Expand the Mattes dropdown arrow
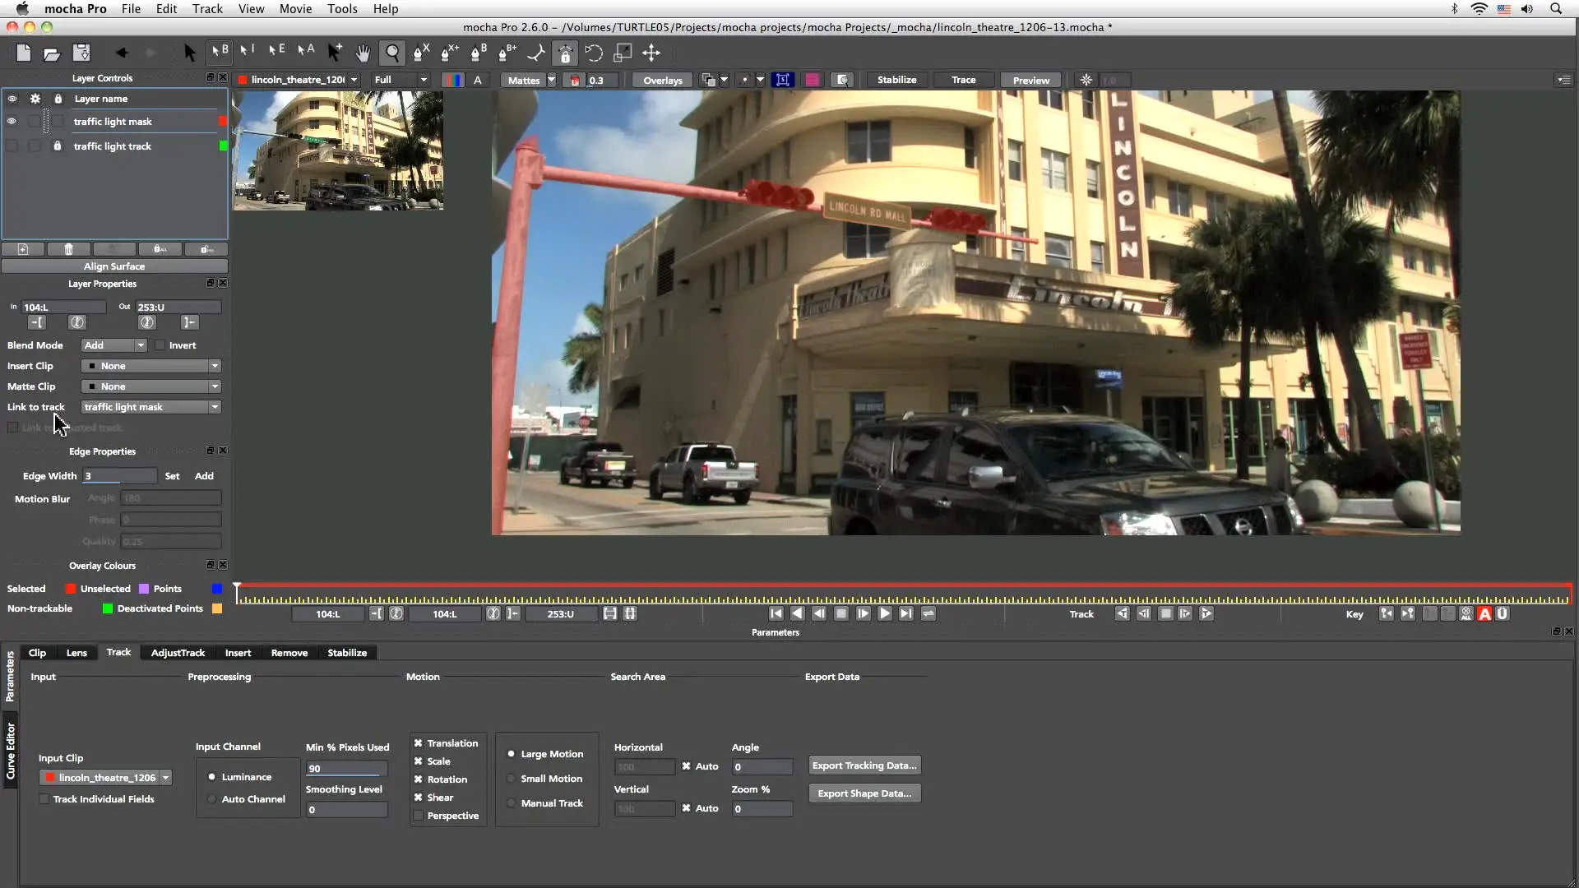Image resolution: width=1579 pixels, height=888 pixels. 551,80
